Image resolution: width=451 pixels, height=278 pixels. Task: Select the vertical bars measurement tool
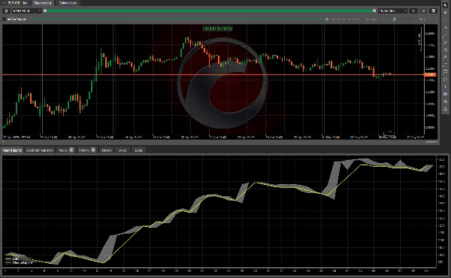[x=445, y=27]
